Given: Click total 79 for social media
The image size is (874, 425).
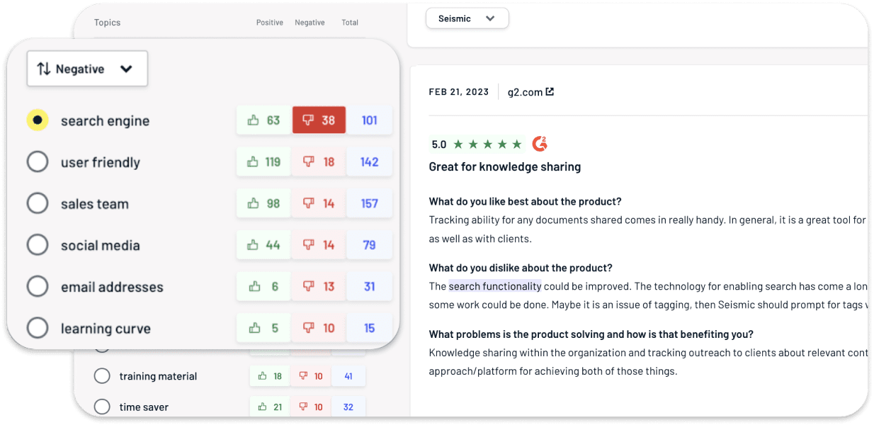Looking at the screenshot, I should click(370, 245).
